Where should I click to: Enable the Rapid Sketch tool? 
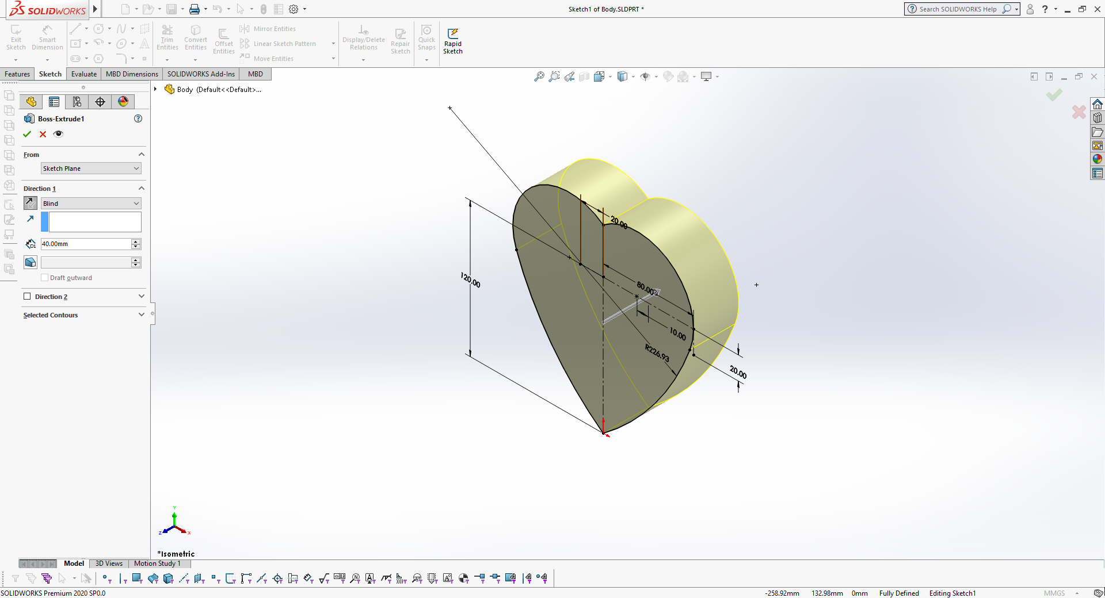(x=453, y=41)
